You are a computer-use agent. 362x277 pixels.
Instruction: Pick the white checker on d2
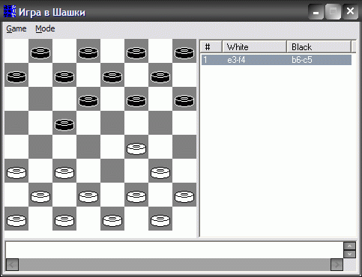pyautogui.click(x=88, y=196)
